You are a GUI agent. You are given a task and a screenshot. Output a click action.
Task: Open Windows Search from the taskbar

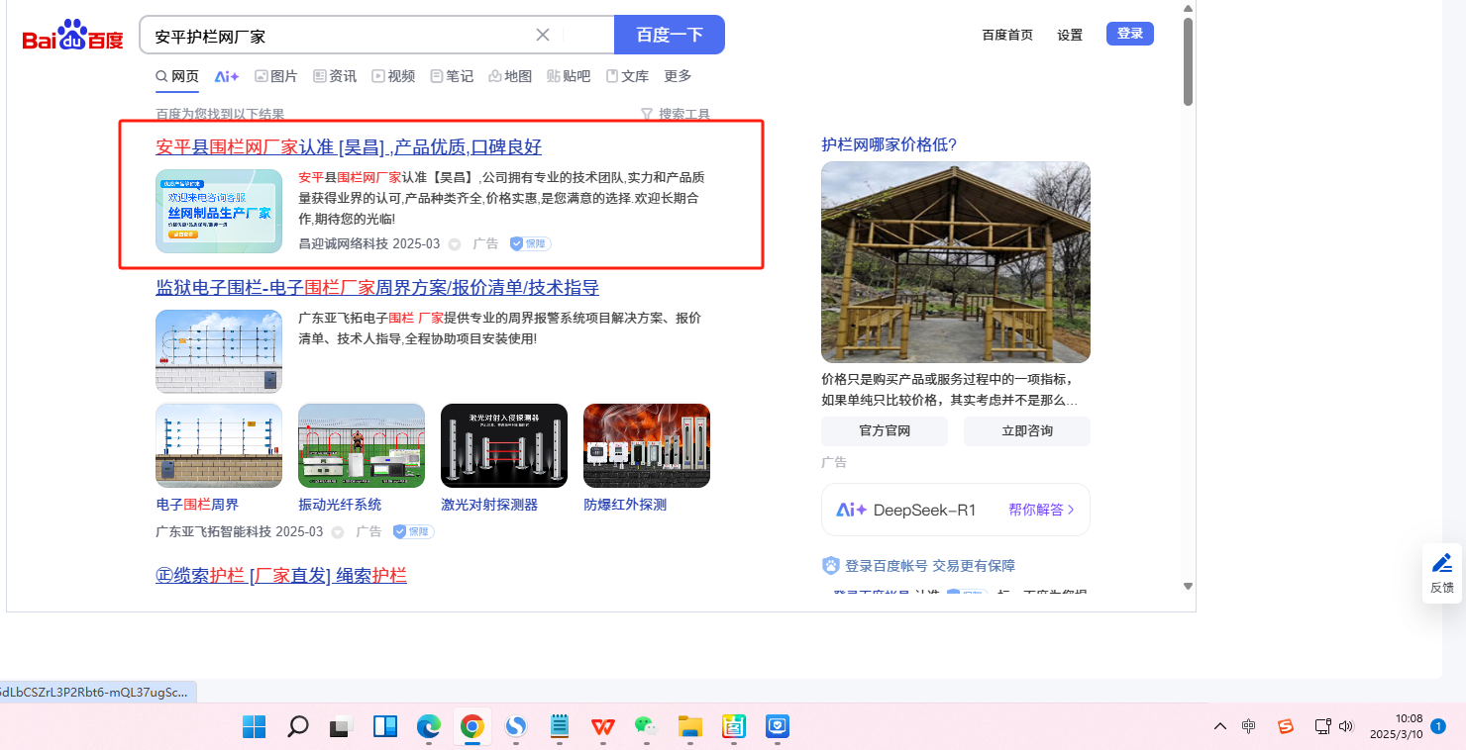[297, 727]
